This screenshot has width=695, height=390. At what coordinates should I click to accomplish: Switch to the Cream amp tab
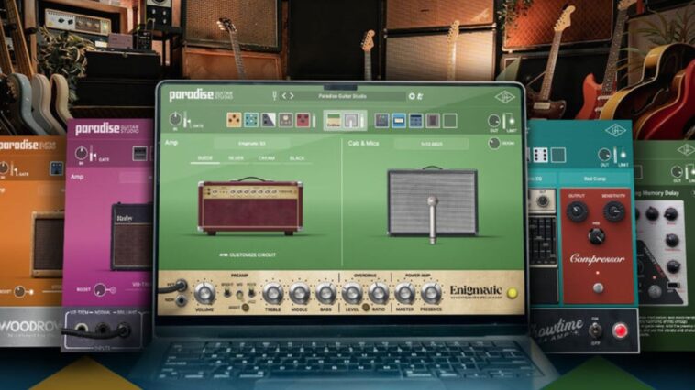click(x=267, y=158)
